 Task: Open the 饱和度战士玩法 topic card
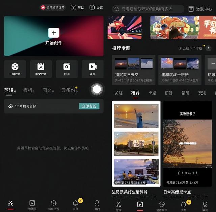(x=180, y=70)
